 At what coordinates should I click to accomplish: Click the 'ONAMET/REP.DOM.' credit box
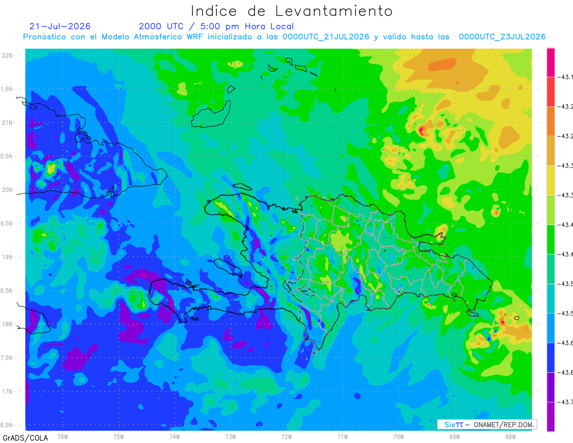(487, 424)
